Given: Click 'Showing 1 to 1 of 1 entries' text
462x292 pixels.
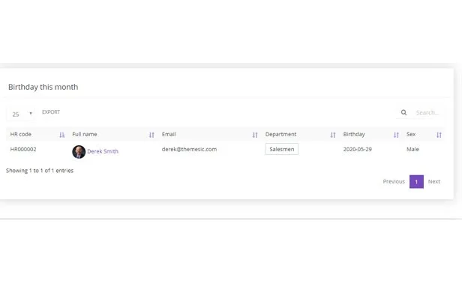Looking at the screenshot, I should [x=40, y=171].
